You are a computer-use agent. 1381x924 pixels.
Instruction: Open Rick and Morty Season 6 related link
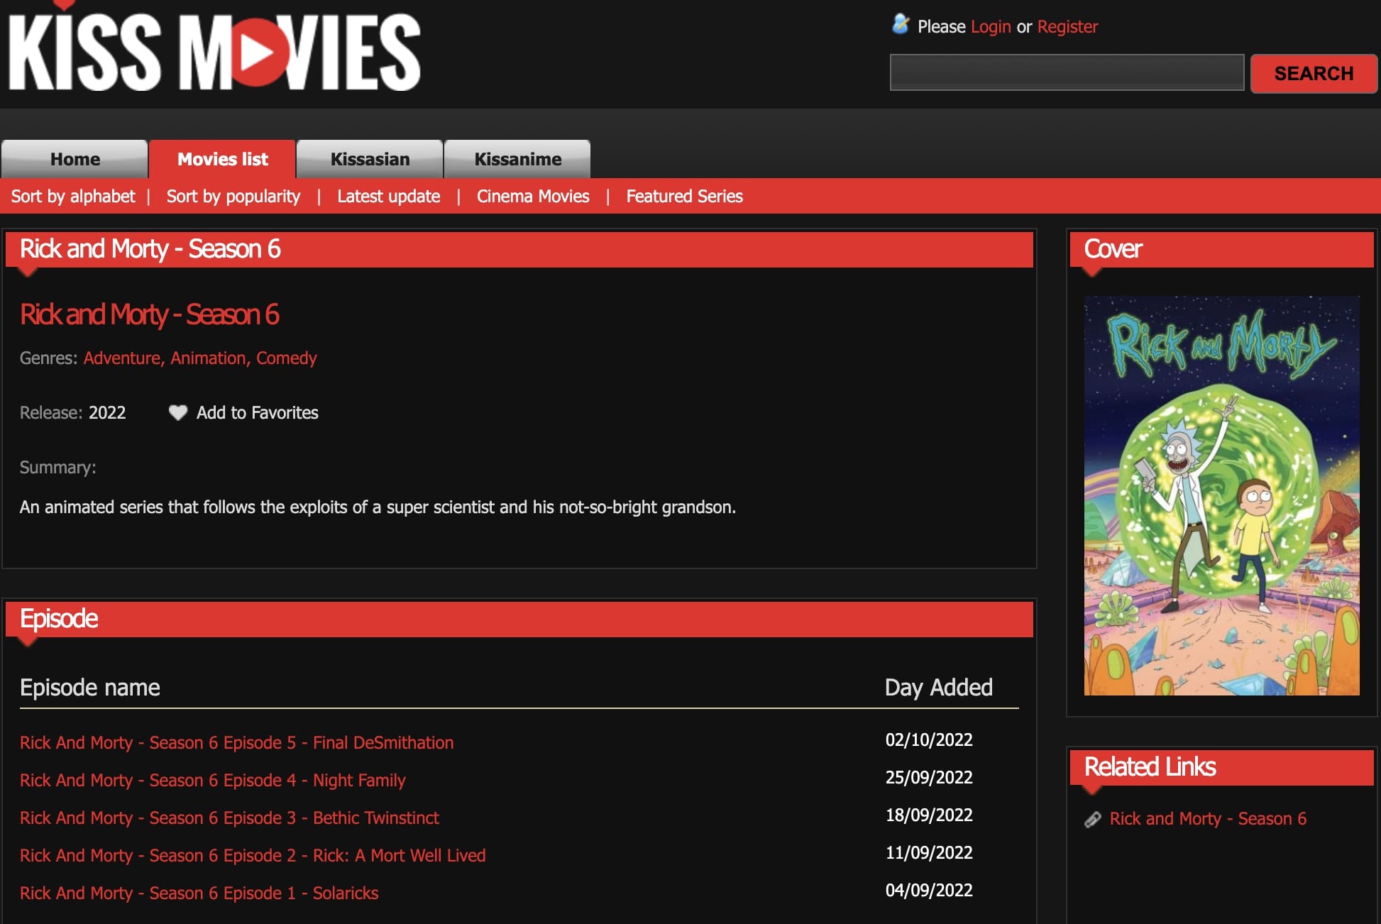(x=1207, y=819)
